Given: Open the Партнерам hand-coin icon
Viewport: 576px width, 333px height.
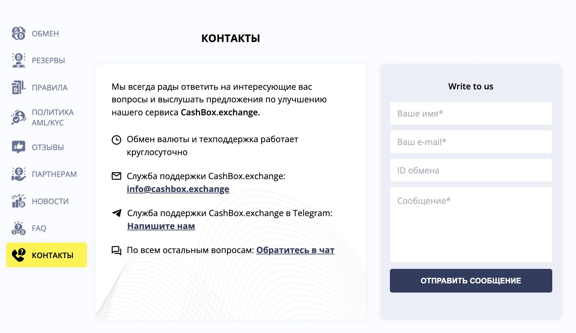Looking at the screenshot, I should [19, 174].
